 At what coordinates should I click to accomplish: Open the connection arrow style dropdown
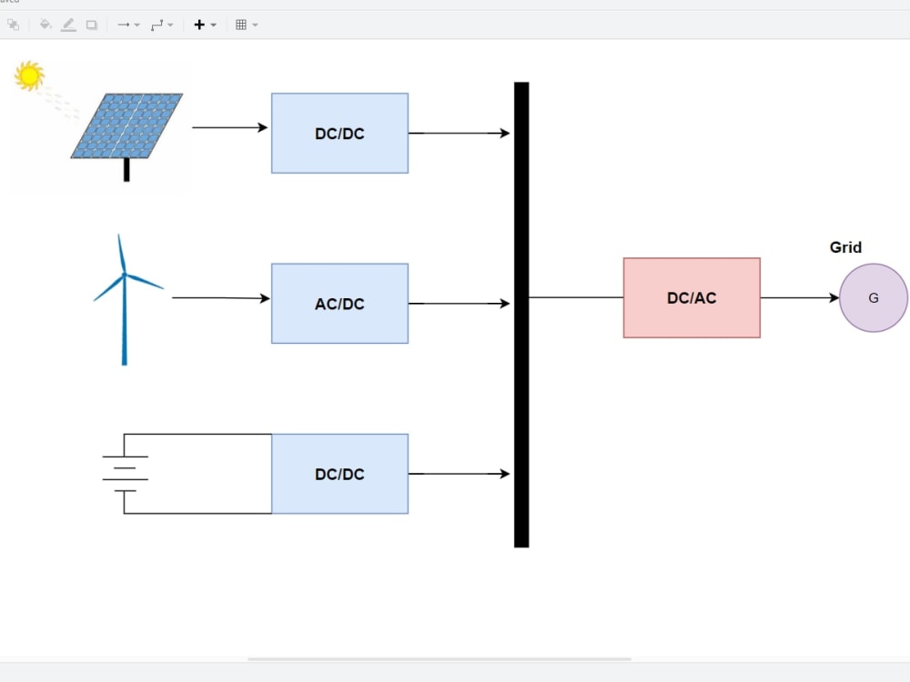[x=136, y=25]
